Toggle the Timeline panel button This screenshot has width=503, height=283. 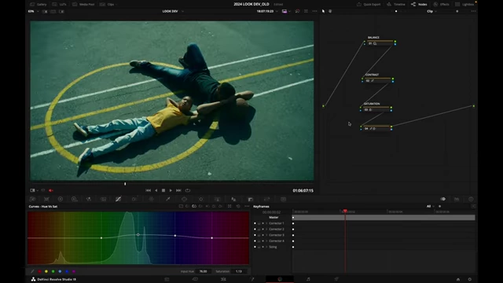point(396,5)
